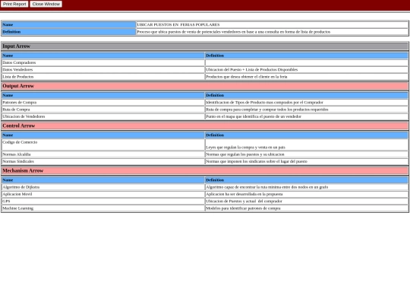Image resolution: width=410 pixels, height=308 pixels.
Task: Select the 'GPS' mechanism cell
Action: pyautogui.click(x=103, y=202)
